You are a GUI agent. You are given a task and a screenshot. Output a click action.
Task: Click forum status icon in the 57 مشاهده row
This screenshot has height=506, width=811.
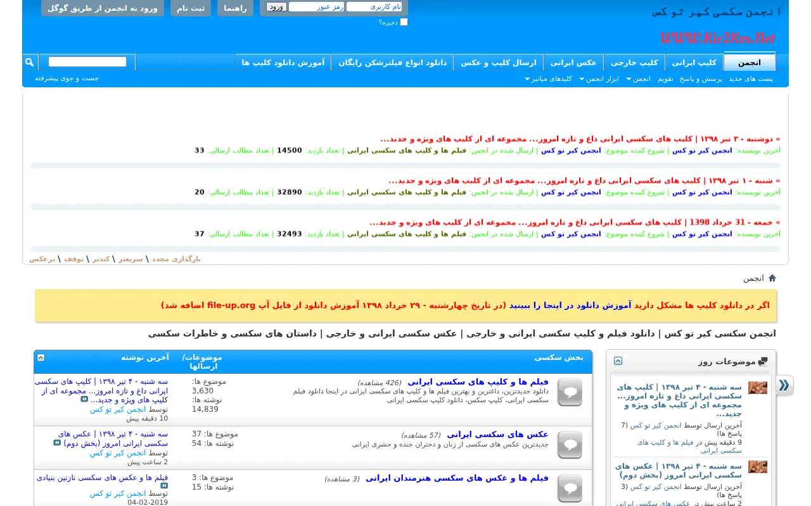[570, 445]
